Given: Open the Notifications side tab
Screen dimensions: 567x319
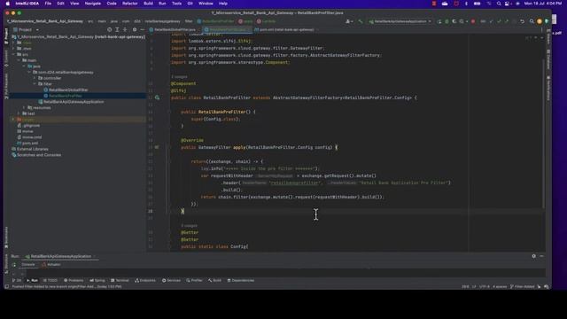Looking at the screenshot, I should (x=548, y=88).
